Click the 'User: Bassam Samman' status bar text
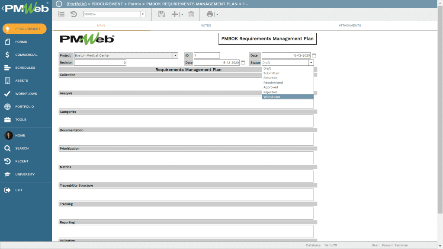This screenshot has height=249, width=443. [390, 246]
